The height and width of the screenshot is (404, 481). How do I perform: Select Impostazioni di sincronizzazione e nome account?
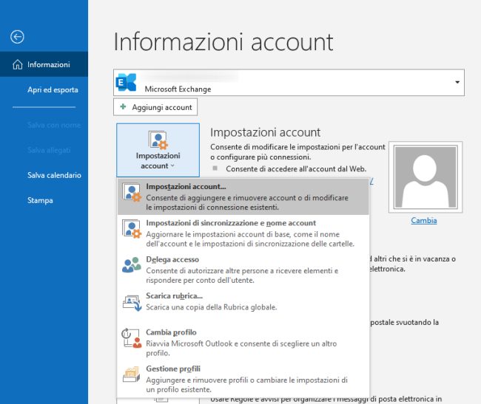click(231, 223)
